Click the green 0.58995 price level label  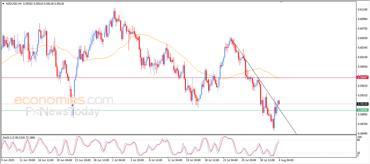pyautogui.click(x=362, y=110)
